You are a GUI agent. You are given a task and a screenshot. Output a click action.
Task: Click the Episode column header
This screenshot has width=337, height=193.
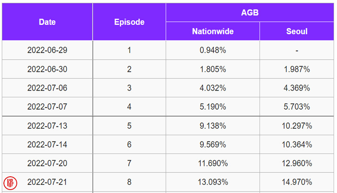pyautogui.click(x=129, y=22)
